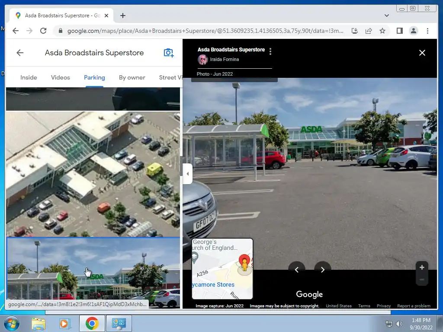Open the Chrome profile menu
Image resolution: width=443 pixels, height=332 pixels.
coord(413,31)
